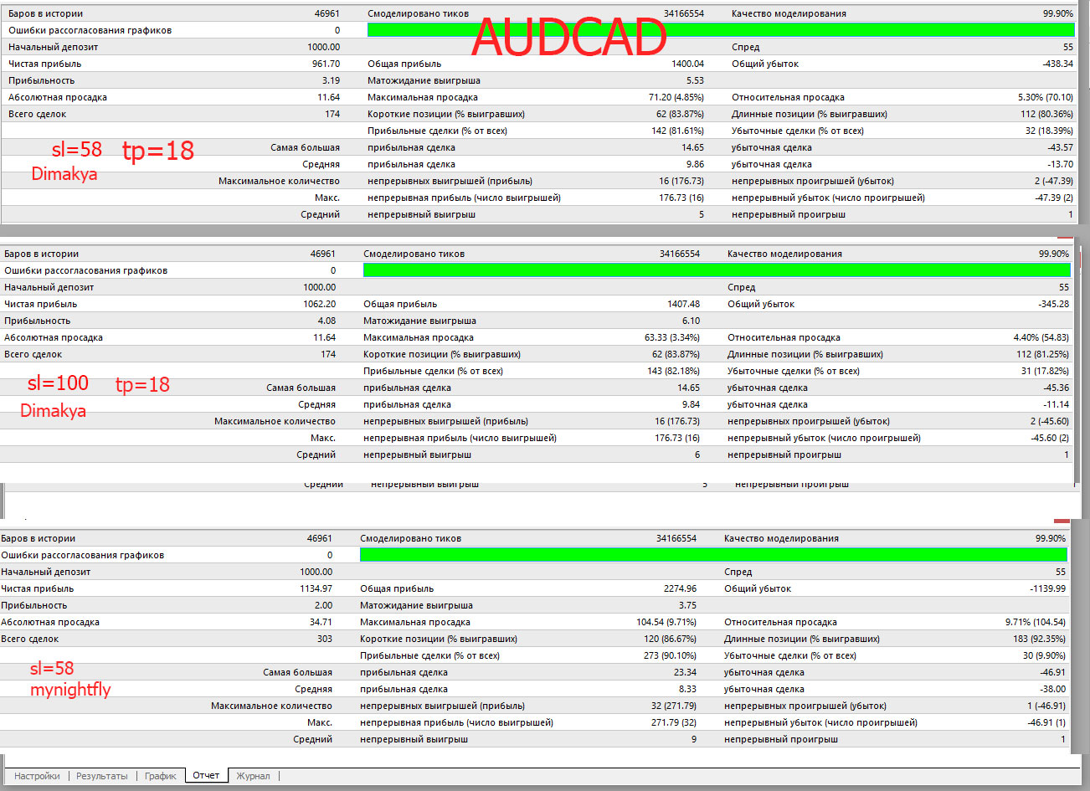Viewport: 1090px width, 791px height.
Task: Click consecutive losses value 2 (-47.39)
Action: [1053, 181]
